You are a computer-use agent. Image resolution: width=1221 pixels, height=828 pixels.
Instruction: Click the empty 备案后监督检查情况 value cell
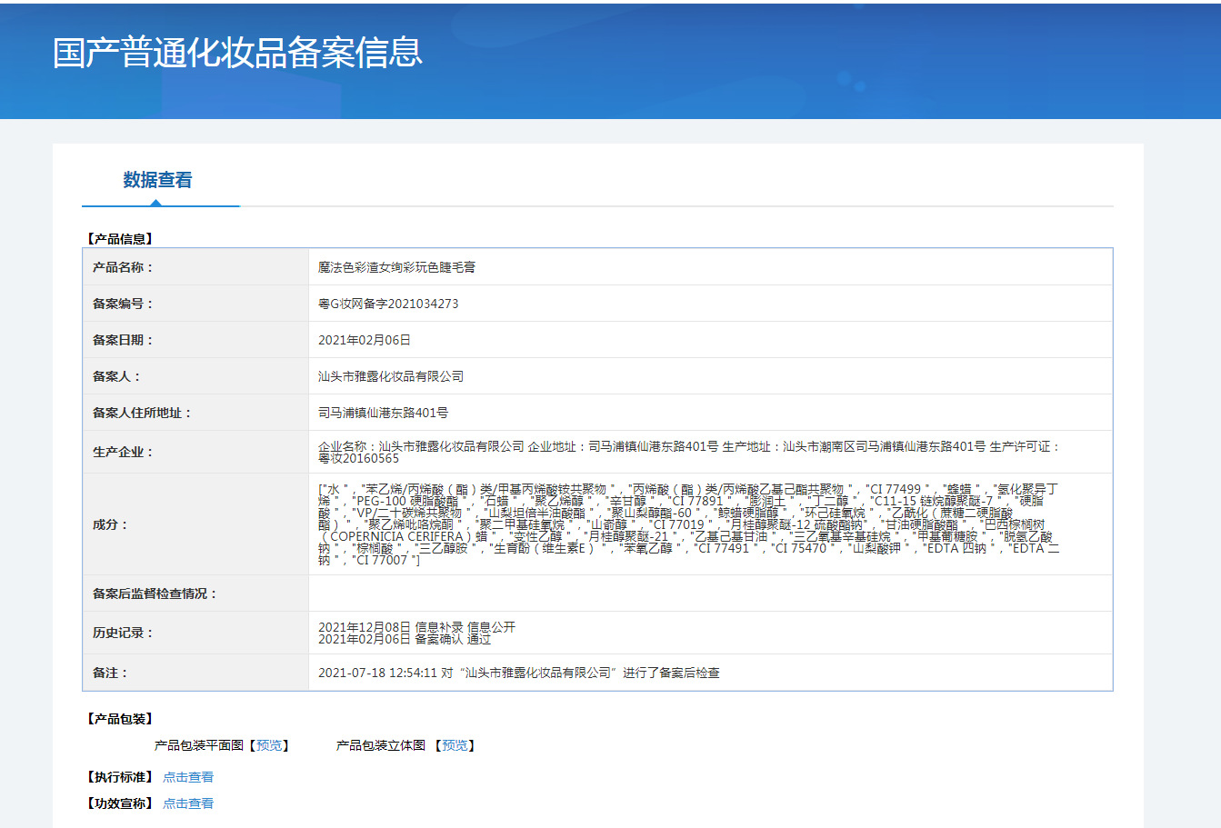[x=710, y=594]
